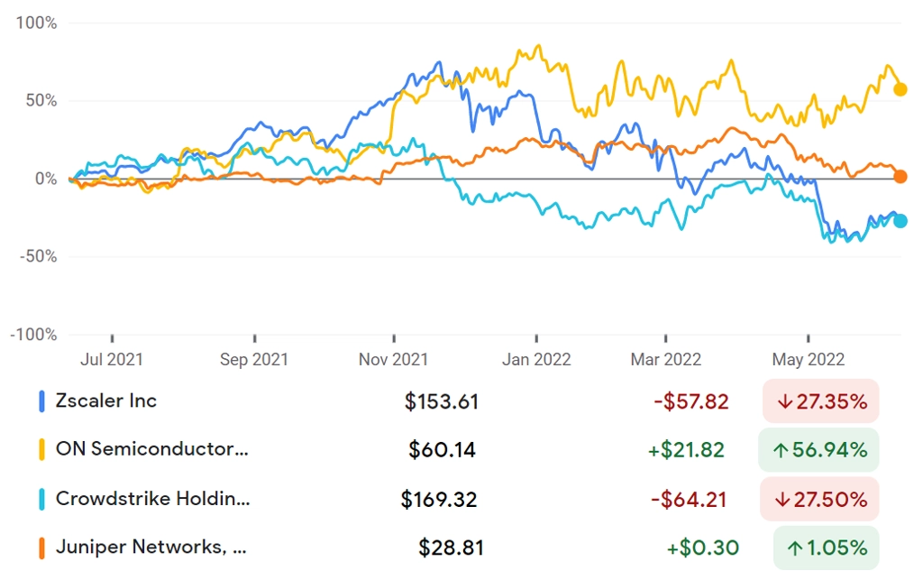Click the orange Juniper Networks endpoint dot

900,176
